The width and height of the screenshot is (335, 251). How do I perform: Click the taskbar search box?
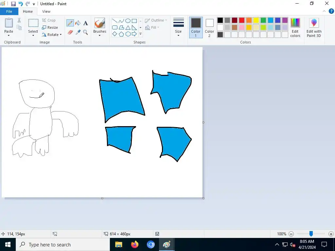pyautogui.click(x=63, y=244)
